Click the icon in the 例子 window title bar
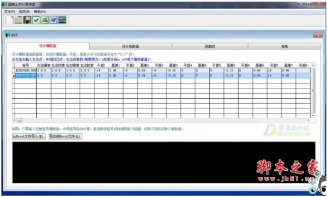 pos(8,35)
